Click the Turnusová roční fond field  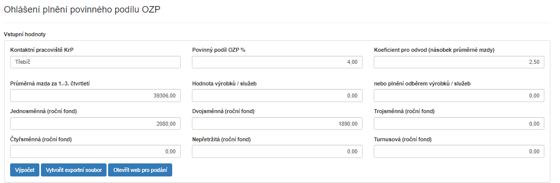point(459,151)
